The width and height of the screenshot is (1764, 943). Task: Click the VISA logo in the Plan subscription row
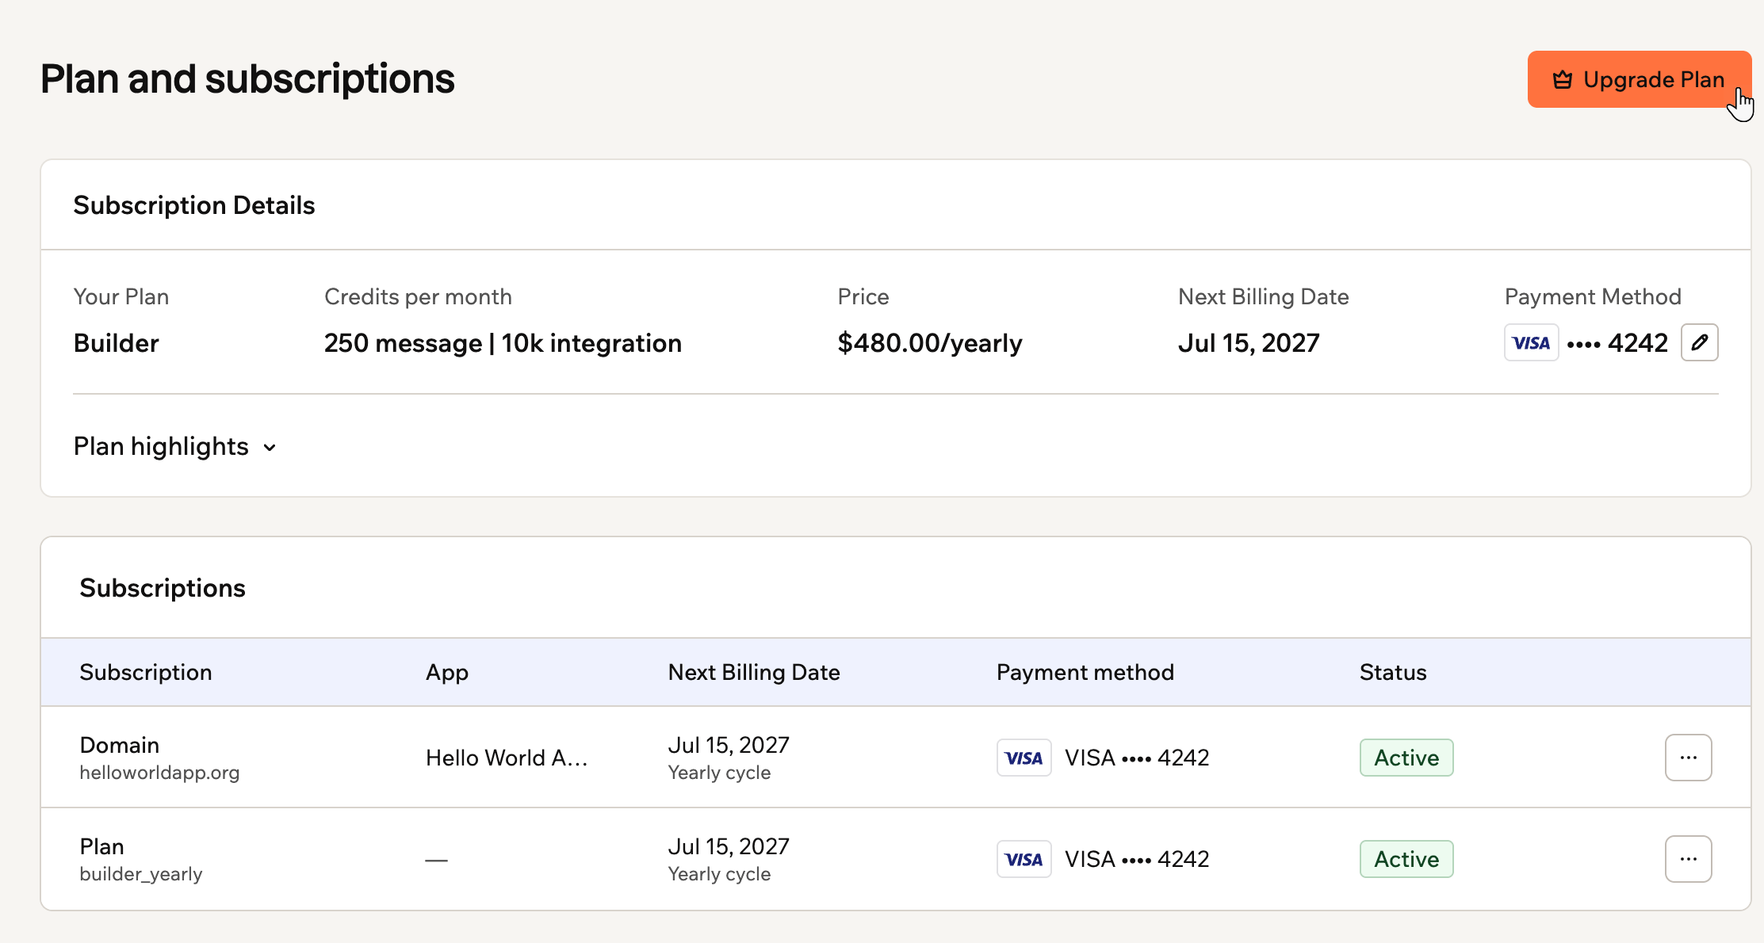click(x=1024, y=859)
